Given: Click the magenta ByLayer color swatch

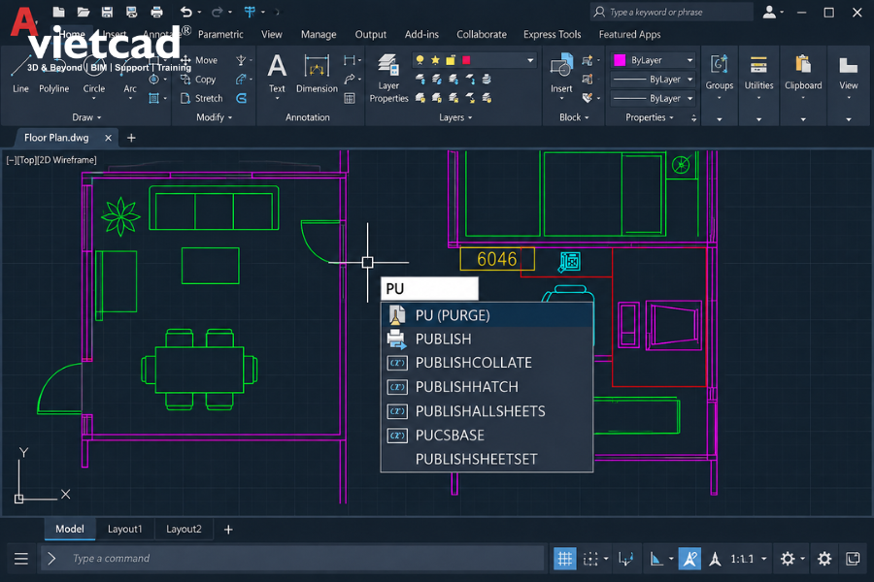Looking at the screenshot, I should click(620, 60).
